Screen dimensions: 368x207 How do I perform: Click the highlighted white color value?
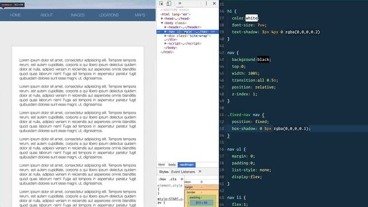[x=252, y=18]
